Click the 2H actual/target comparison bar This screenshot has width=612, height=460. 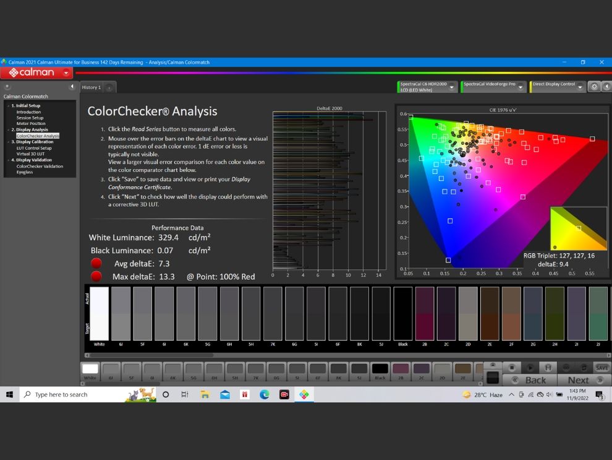(x=555, y=313)
